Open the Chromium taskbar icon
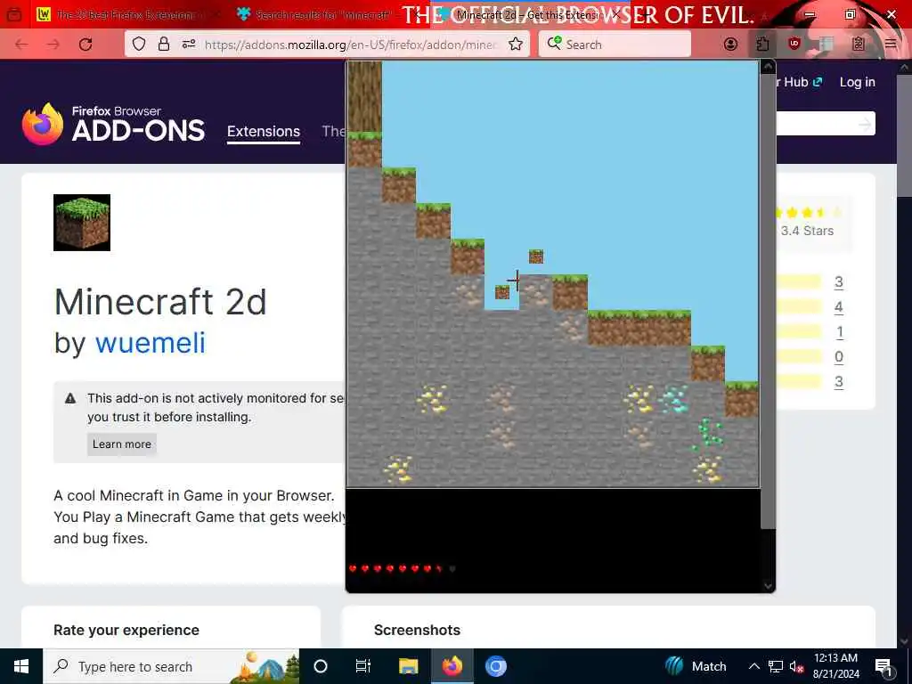The height and width of the screenshot is (684, 912). pyautogui.click(x=496, y=666)
